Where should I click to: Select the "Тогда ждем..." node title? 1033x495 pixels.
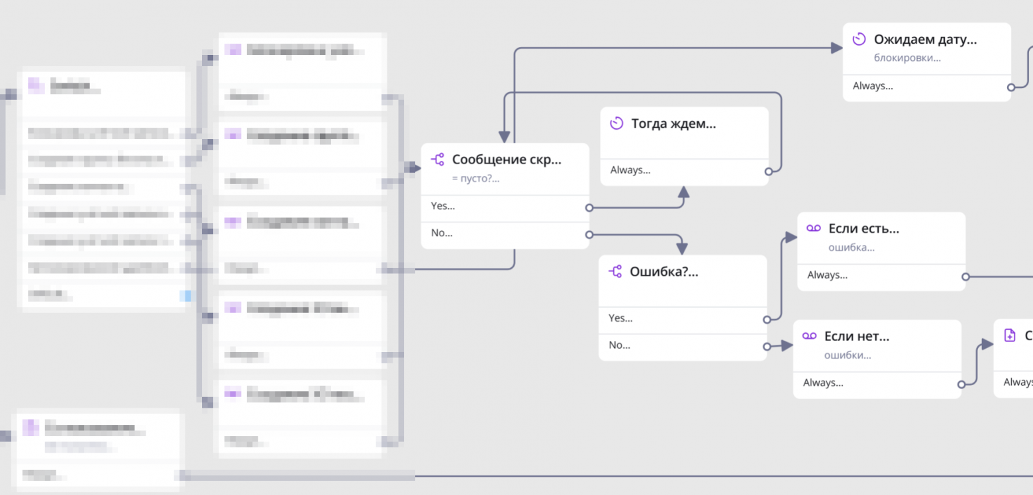673,124
